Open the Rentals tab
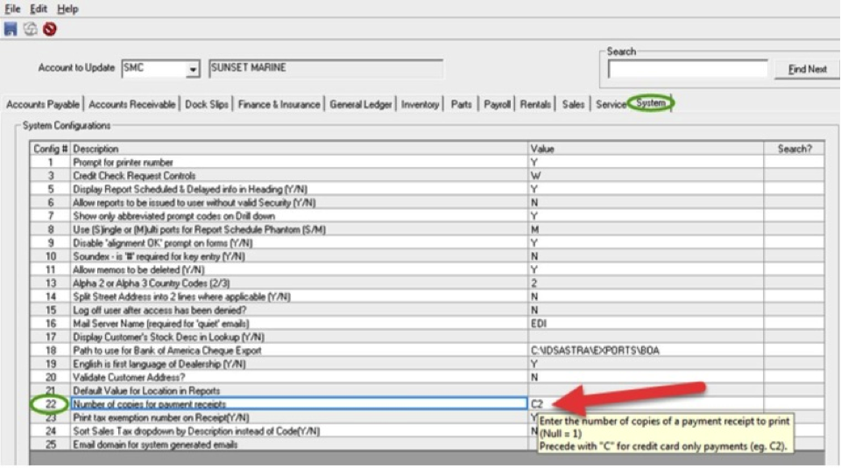This screenshot has height=468, width=841. coord(535,104)
